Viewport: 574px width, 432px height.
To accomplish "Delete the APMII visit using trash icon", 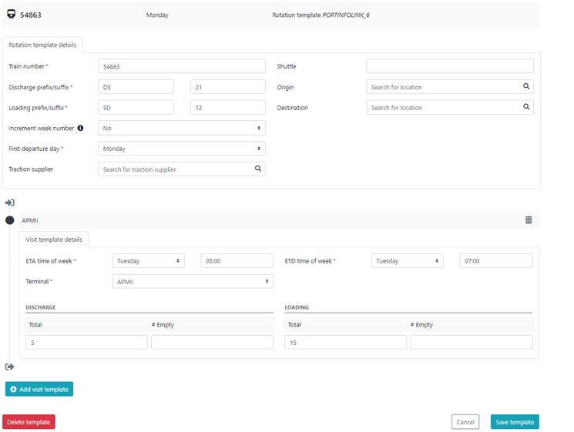I will tap(529, 219).
